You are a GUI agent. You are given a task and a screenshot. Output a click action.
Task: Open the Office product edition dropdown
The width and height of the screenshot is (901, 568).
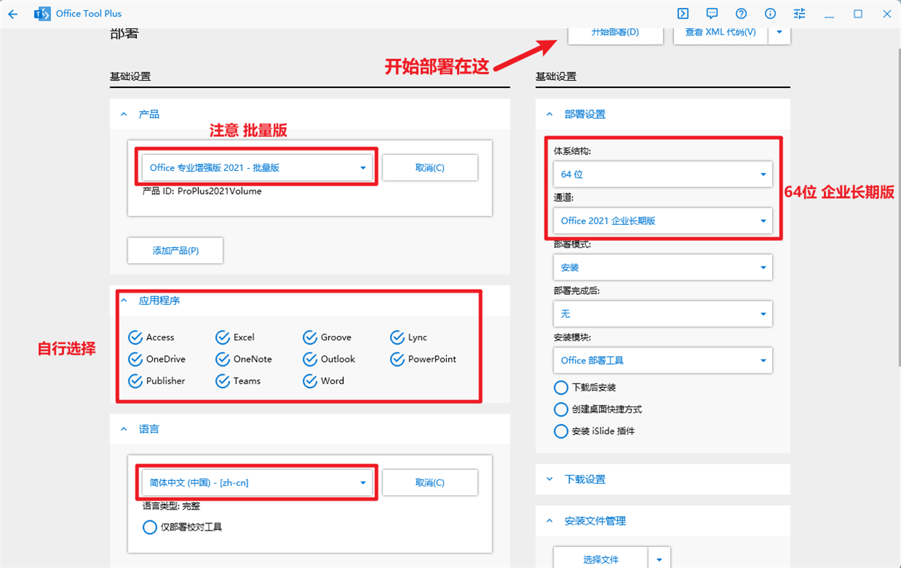pyautogui.click(x=257, y=168)
